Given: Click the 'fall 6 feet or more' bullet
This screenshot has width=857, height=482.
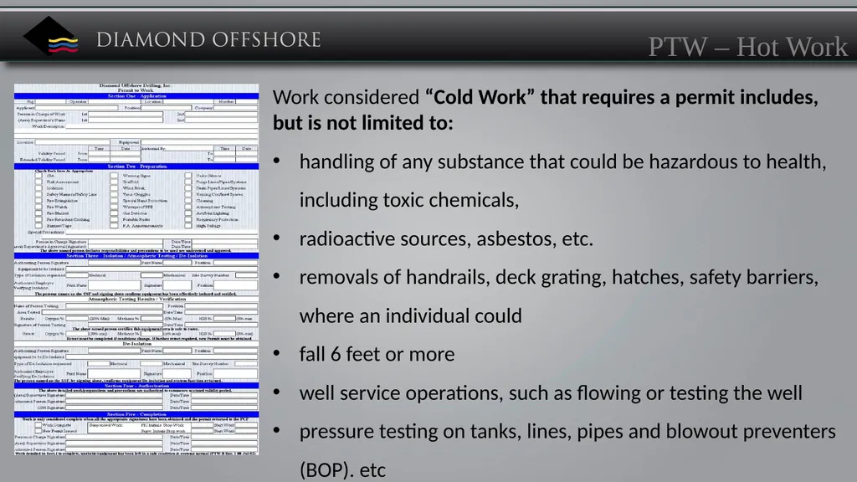Looking at the screenshot, I should click(377, 354).
